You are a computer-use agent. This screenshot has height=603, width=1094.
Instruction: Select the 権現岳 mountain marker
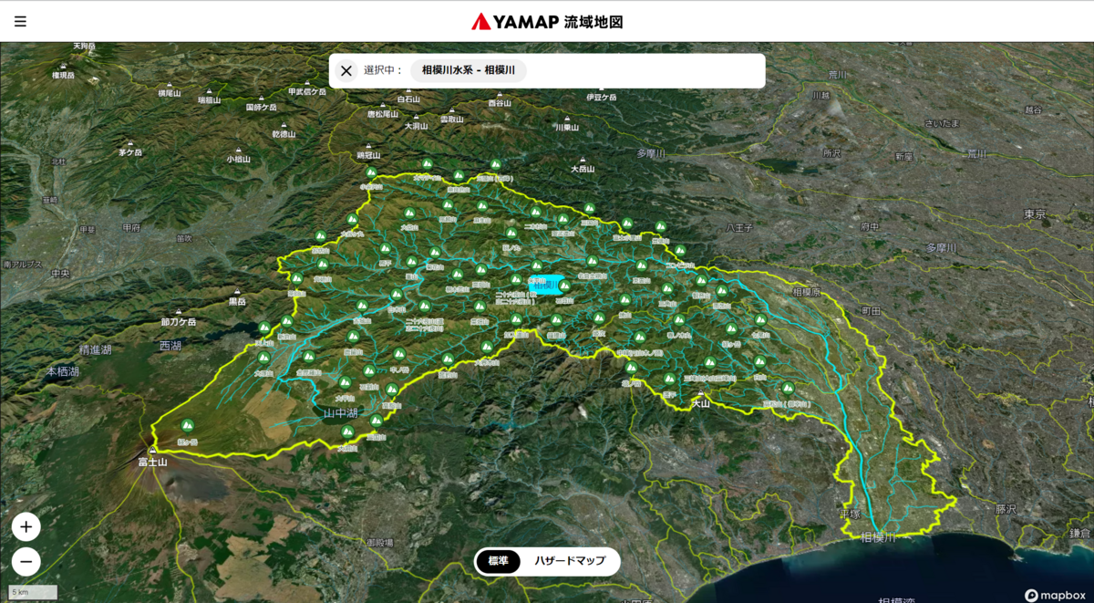tap(63, 72)
